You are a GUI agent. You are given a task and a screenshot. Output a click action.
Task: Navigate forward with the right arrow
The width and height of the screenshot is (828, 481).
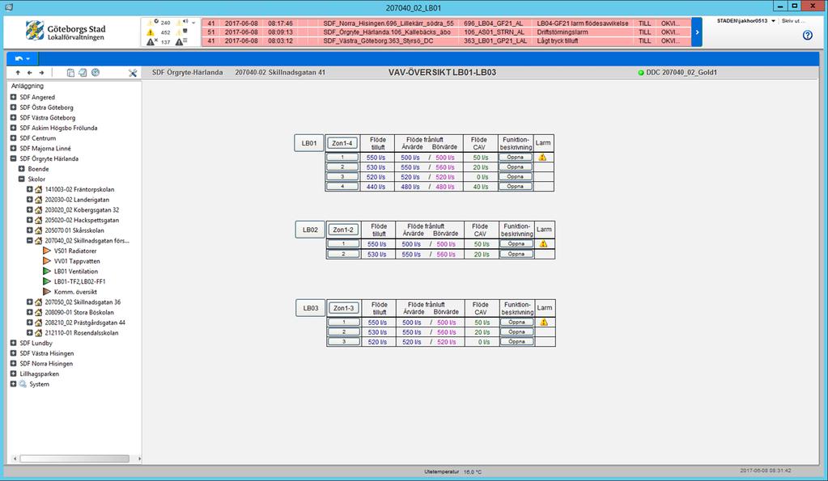[41, 73]
